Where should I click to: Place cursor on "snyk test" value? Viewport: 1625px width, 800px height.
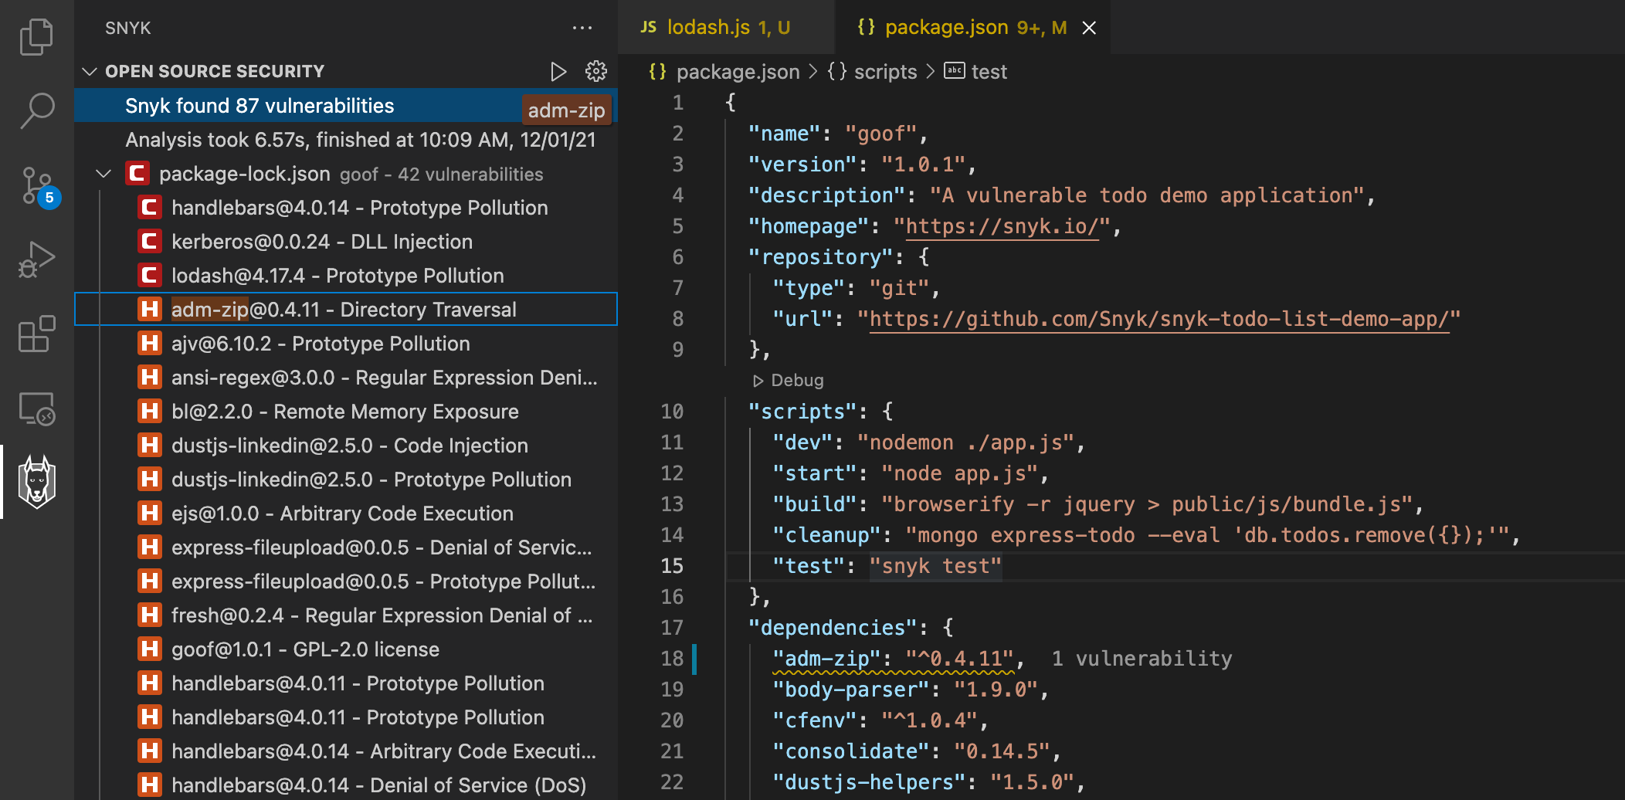point(935,566)
